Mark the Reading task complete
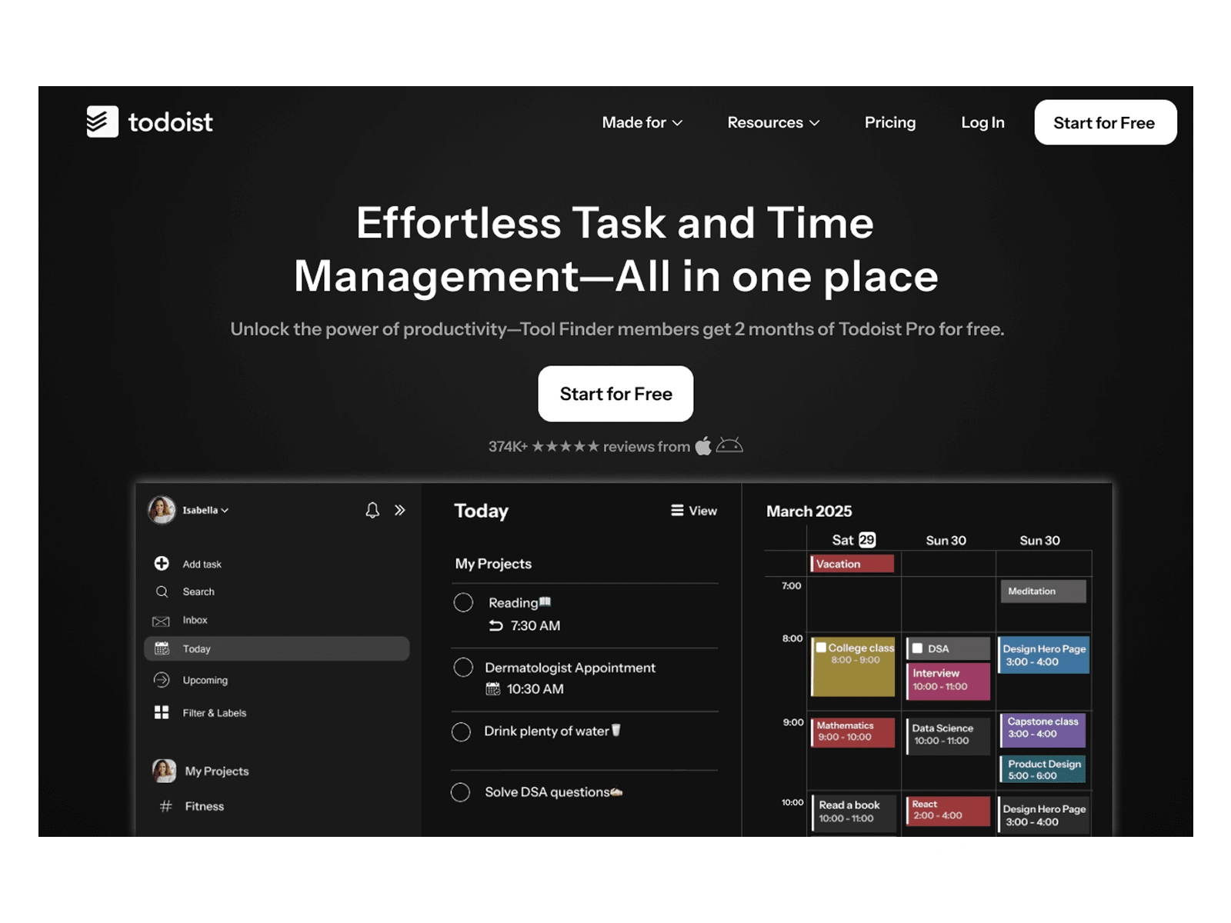This screenshot has height=923, width=1231. [x=463, y=602]
